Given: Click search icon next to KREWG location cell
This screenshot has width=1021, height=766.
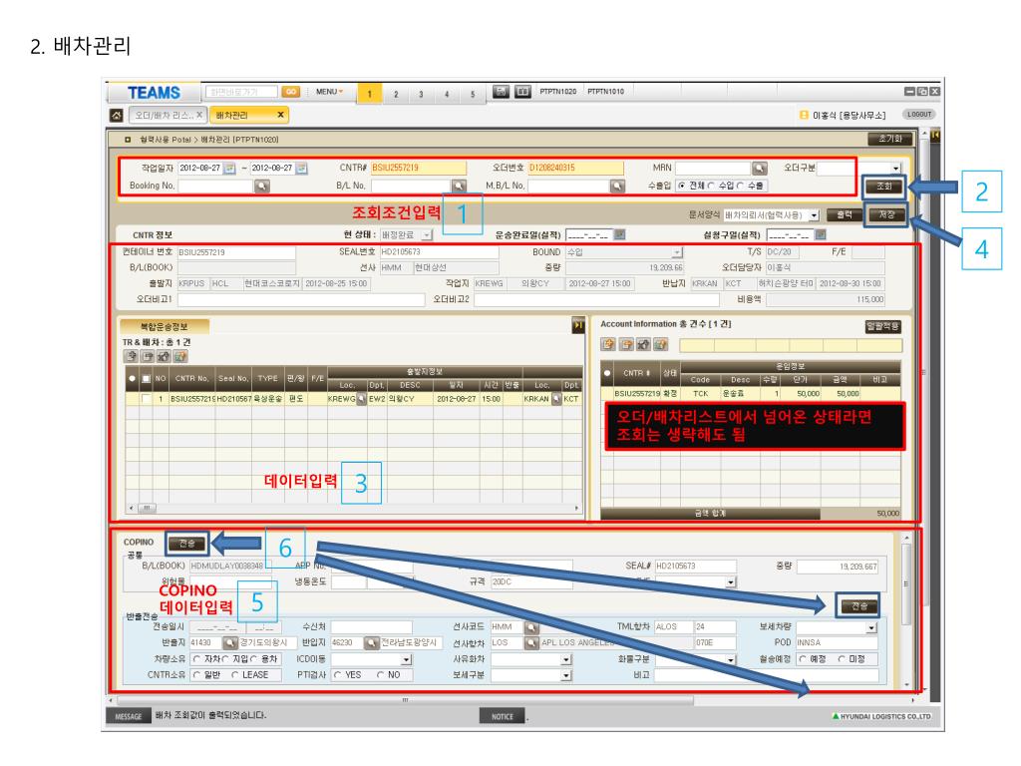Looking at the screenshot, I should click(x=361, y=399).
